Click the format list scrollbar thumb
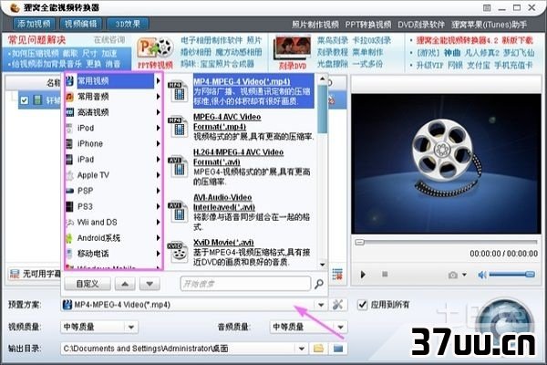This screenshot has height=365, width=547. pyautogui.click(x=323, y=109)
